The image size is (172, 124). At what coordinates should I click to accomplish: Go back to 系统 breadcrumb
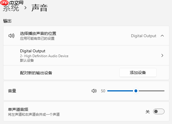(11, 8)
